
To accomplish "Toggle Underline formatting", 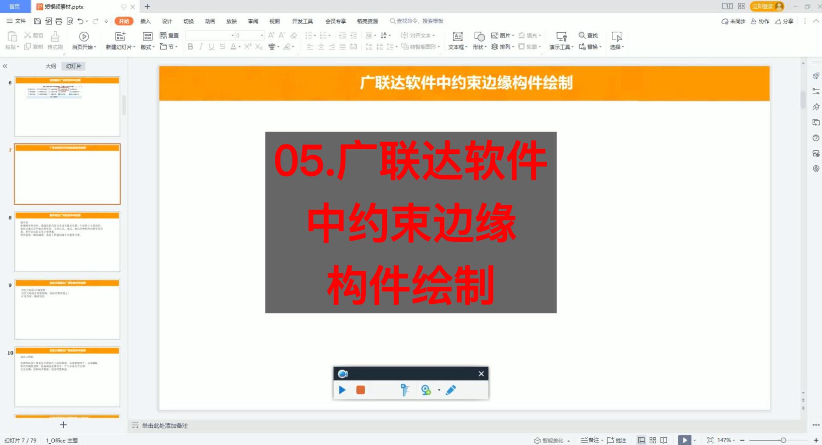I will pos(211,47).
